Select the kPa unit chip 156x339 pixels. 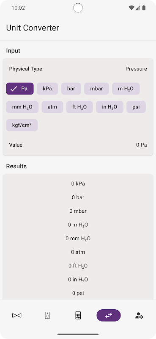point(47,89)
